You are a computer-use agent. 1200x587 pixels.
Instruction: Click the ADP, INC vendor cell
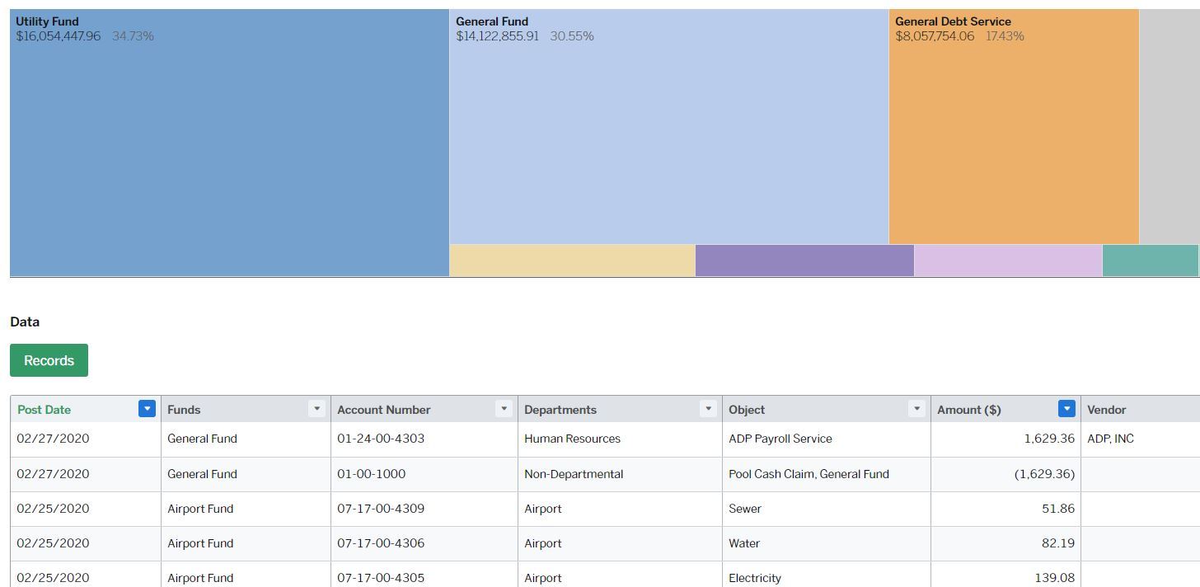point(1109,438)
